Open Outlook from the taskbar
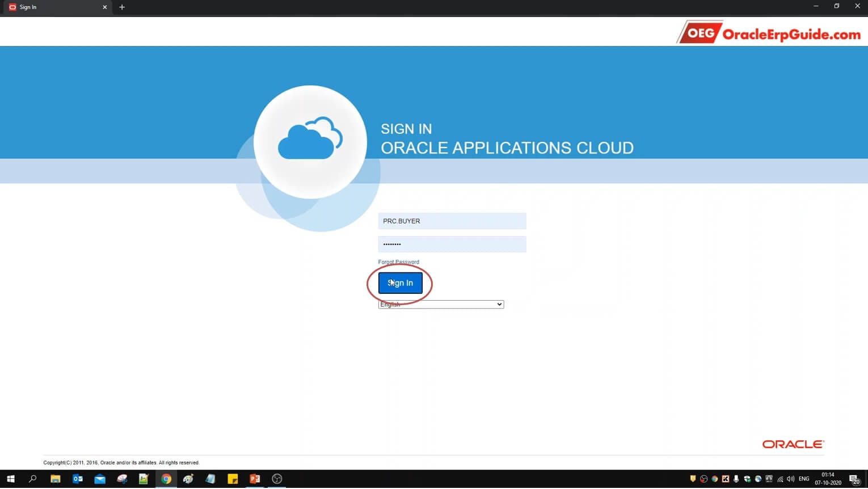The height and width of the screenshot is (489, 868). (x=78, y=479)
